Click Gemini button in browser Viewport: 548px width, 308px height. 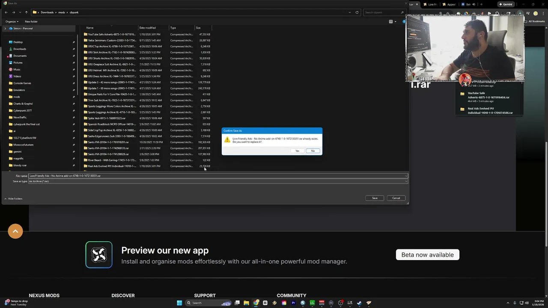[x=506, y=4]
